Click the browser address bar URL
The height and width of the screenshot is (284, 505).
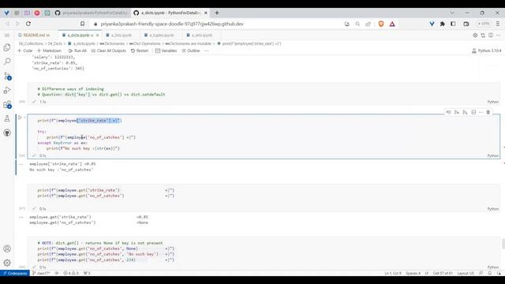point(172,24)
